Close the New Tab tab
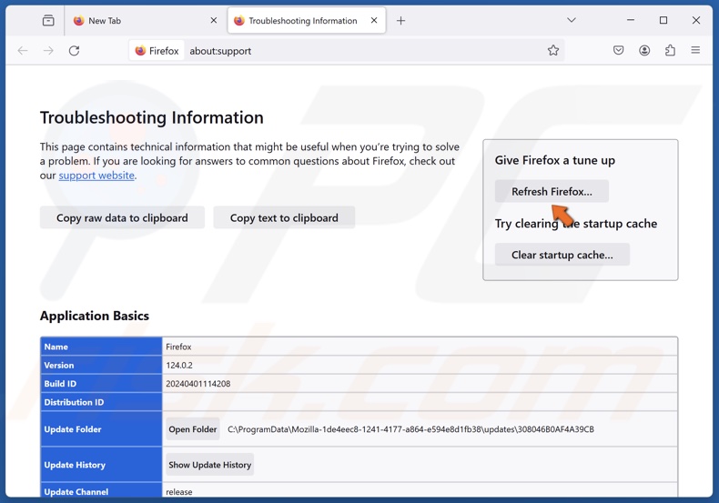This screenshot has height=503, width=719. (214, 21)
